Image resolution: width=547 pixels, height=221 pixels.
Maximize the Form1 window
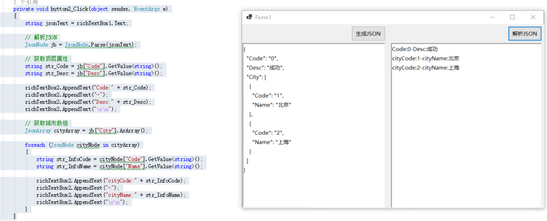[x=512, y=17]
